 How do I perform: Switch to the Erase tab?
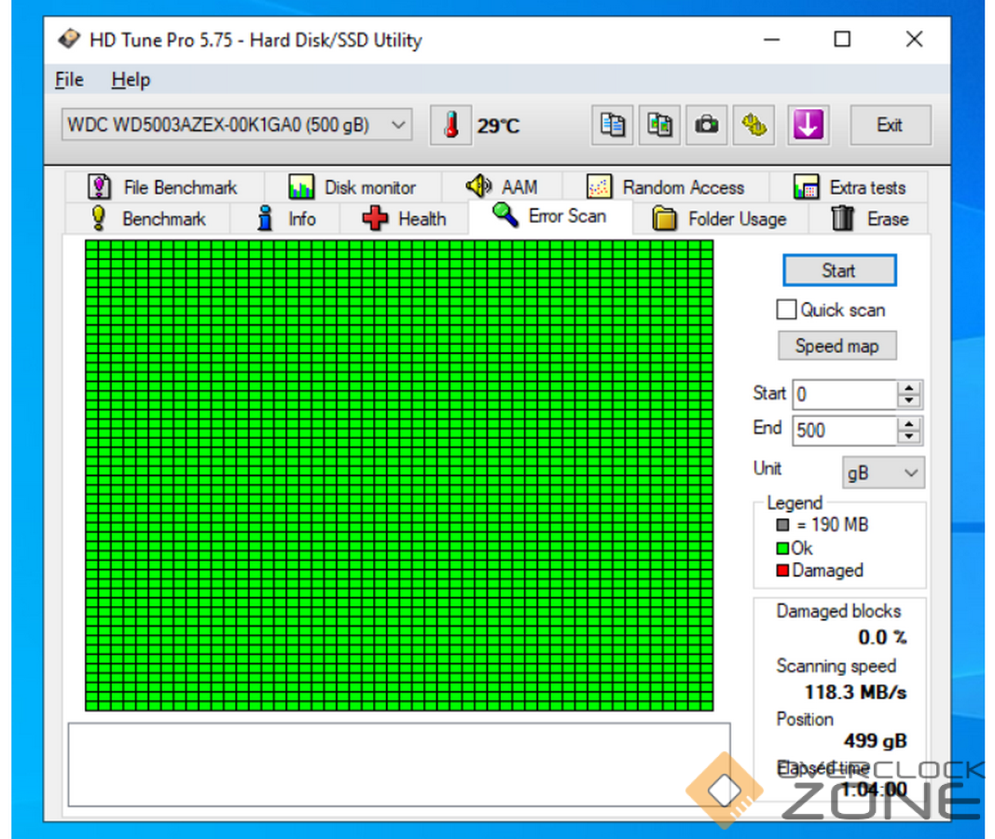(x=869, y=219)
